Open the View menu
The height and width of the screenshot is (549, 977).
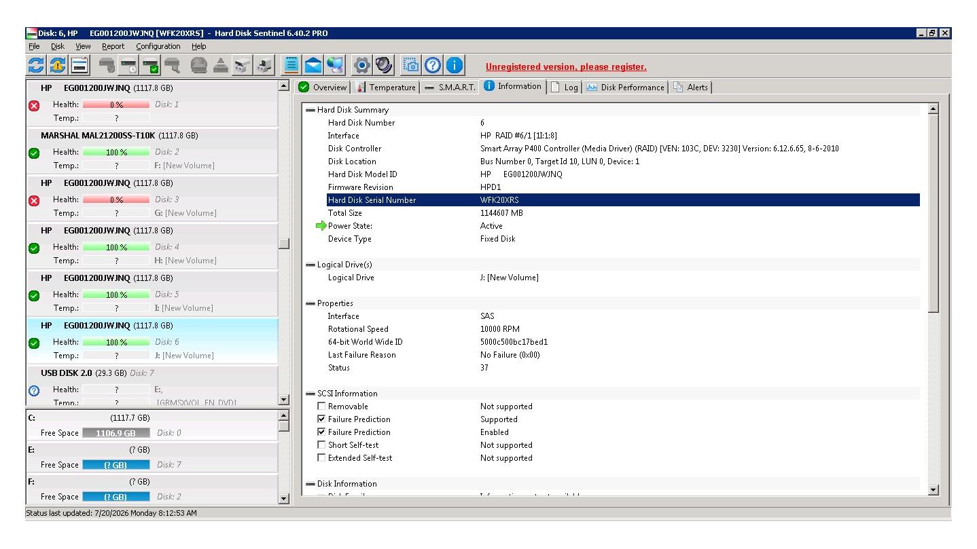(83, 46)
